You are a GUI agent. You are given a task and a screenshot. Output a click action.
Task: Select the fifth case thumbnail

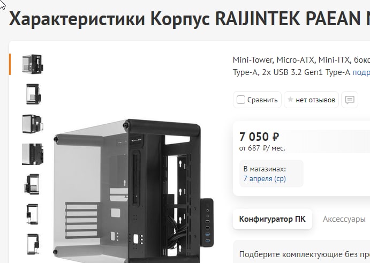[32, 184]
